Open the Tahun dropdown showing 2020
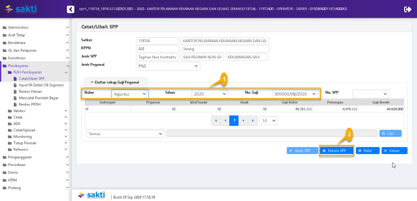 (210, 94)
